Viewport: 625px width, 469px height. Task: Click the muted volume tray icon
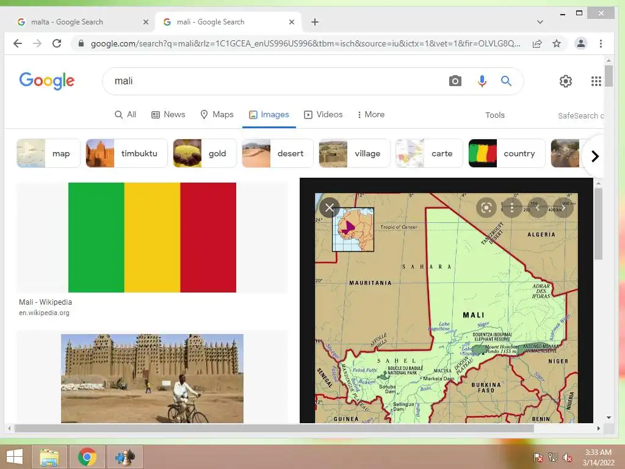click(x=568, y=457)
